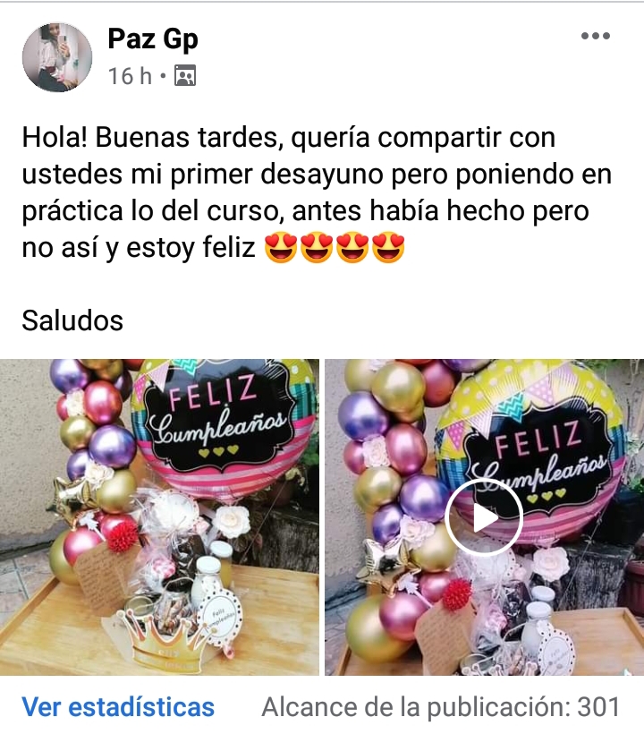Viewport: 644px width, 751px height.
Task: Click the last heart-eyes emoji in the row
Action: pyautogui.click(x=388, y=247)
